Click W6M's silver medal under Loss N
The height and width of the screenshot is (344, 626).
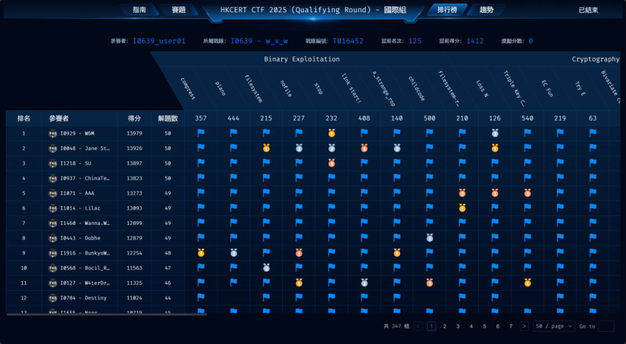click(495, 133)
